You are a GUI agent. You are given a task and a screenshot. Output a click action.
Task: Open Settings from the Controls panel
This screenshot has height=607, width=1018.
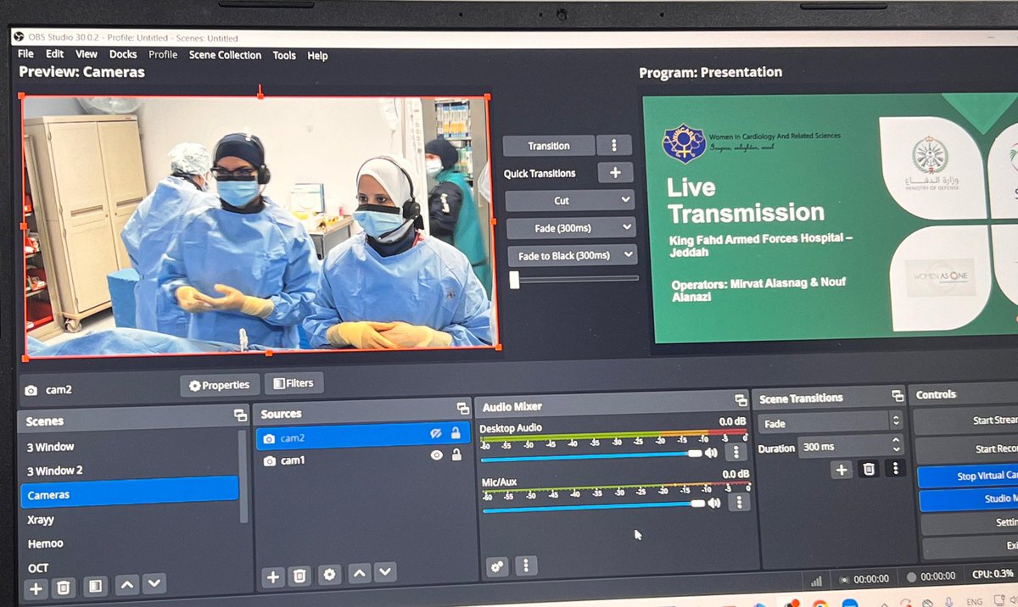pyautogui.click(x=970, y=523)
